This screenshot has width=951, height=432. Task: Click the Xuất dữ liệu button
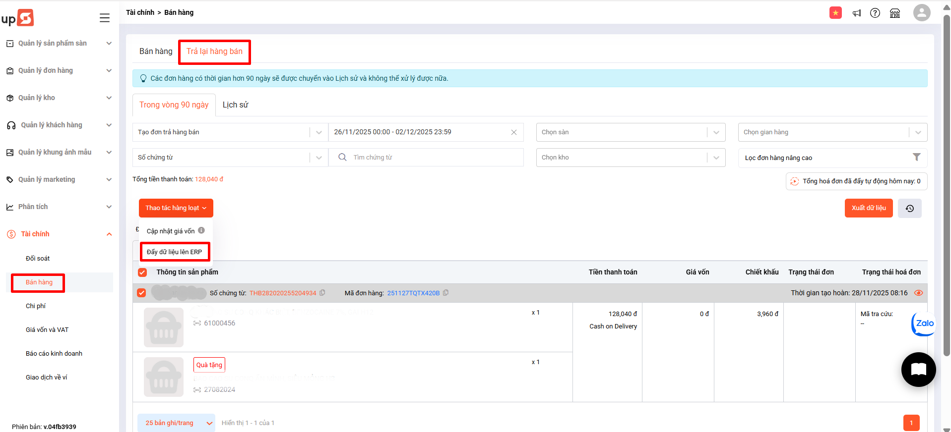pyautogui.click(x=868, y=208)
